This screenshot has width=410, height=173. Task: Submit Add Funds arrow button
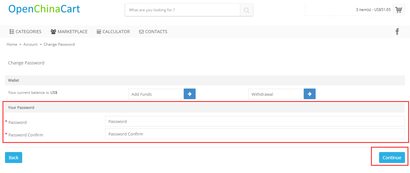tap(190, 94)
